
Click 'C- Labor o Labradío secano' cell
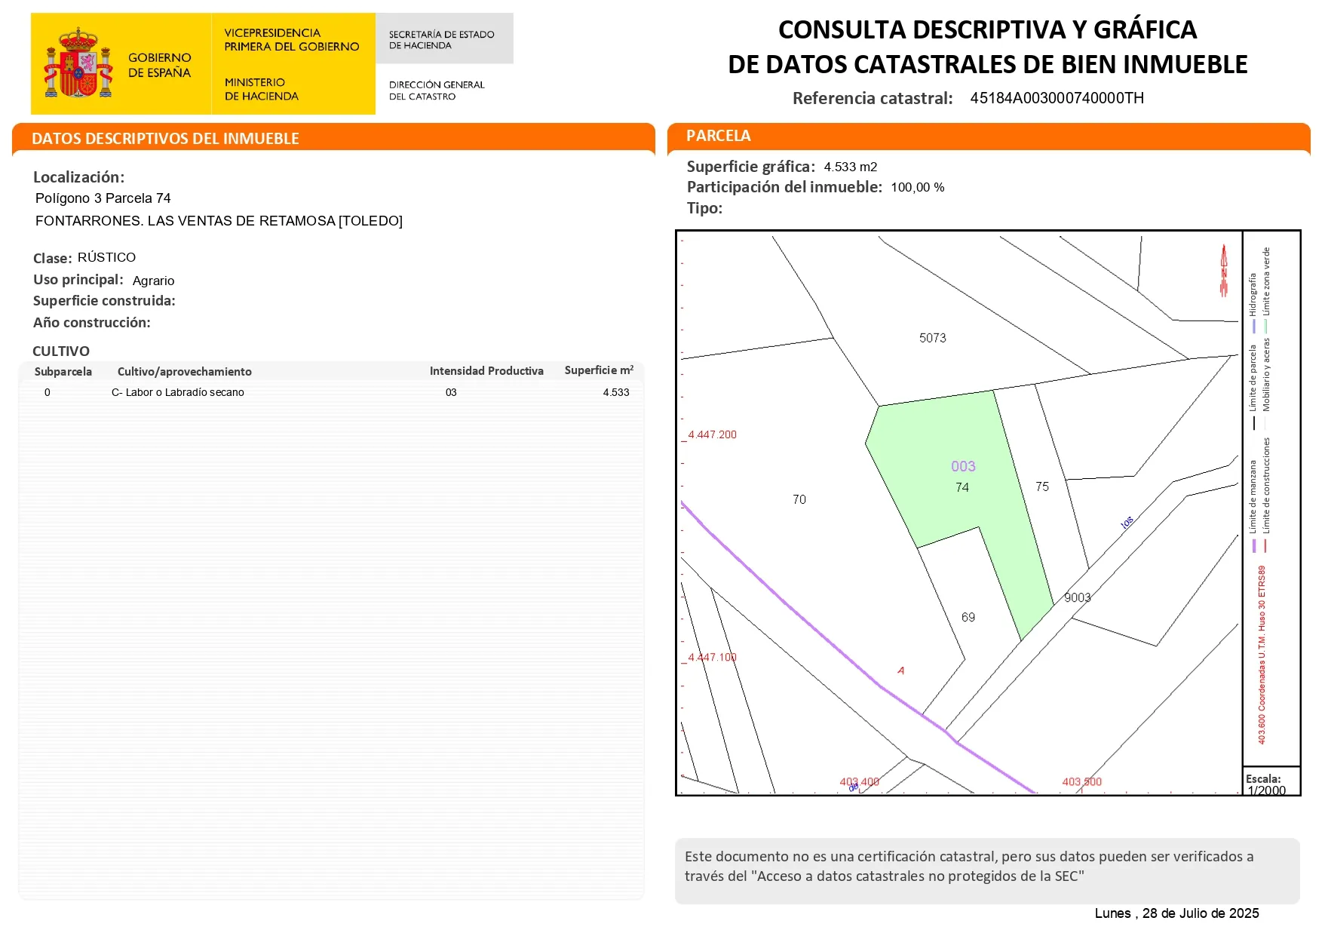click(178, 392)
